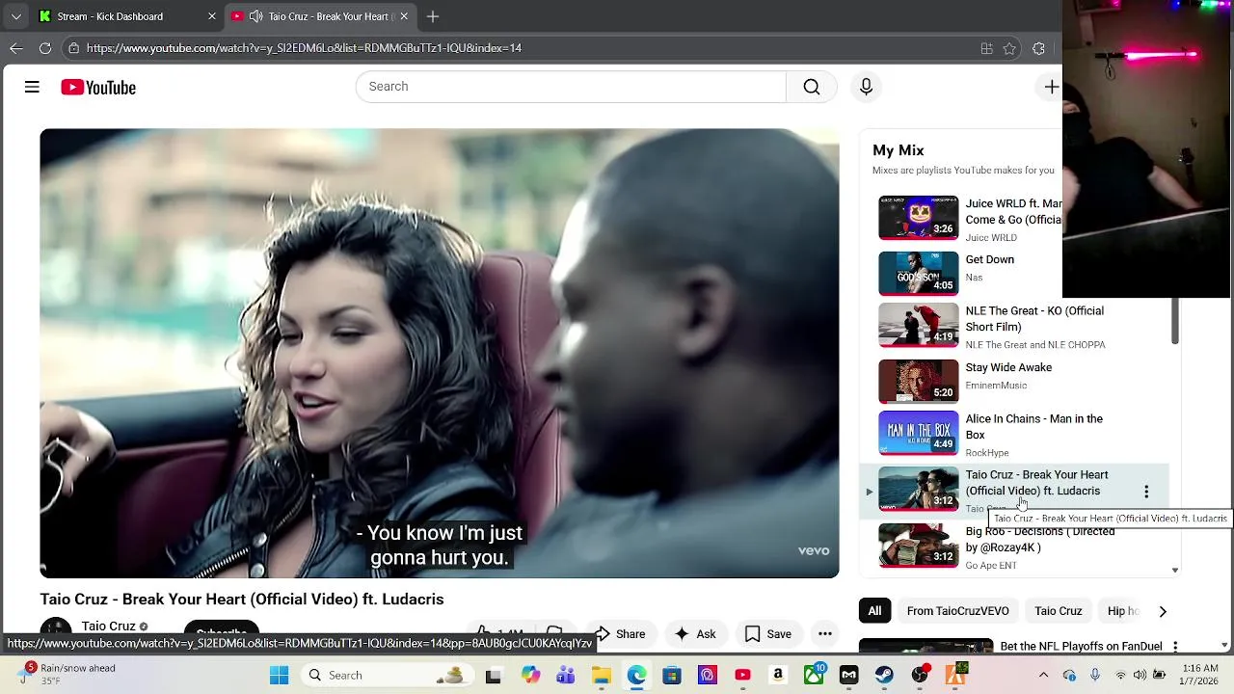This screenshot has width=1234, height=694.
Task: Select the All filter chip
Action: pos(874,611)
